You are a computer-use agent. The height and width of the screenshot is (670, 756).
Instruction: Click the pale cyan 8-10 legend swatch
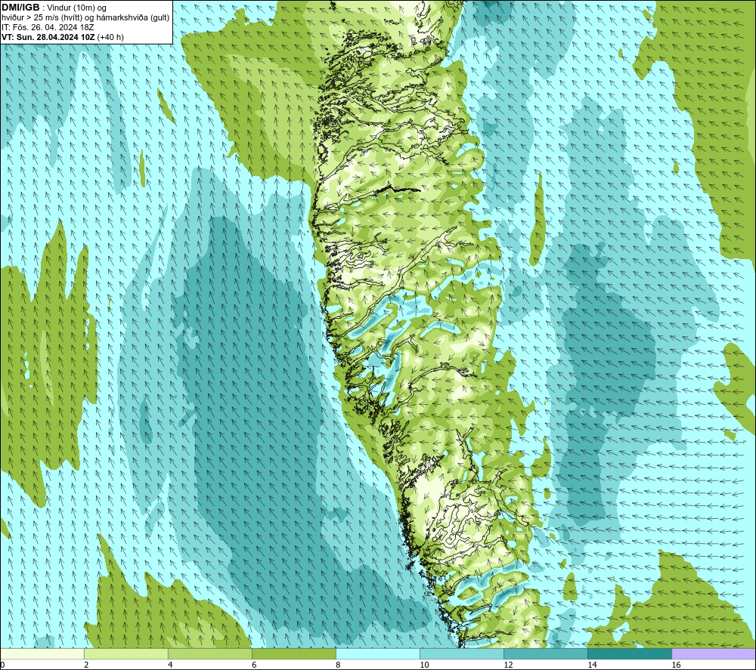[x=378, y=654]
